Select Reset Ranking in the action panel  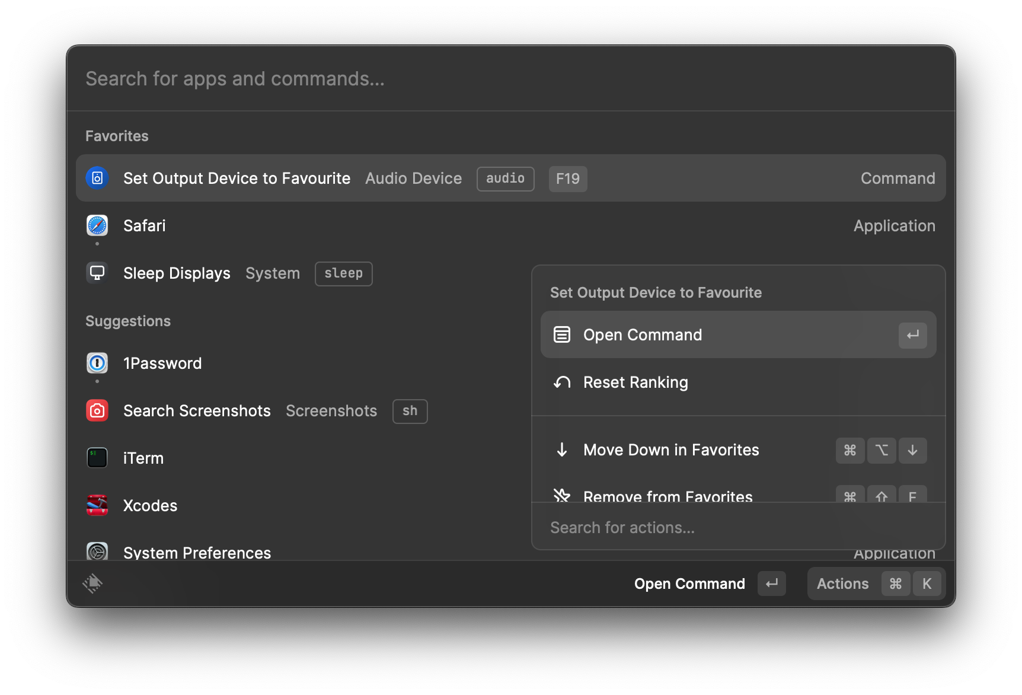(635, 382)
